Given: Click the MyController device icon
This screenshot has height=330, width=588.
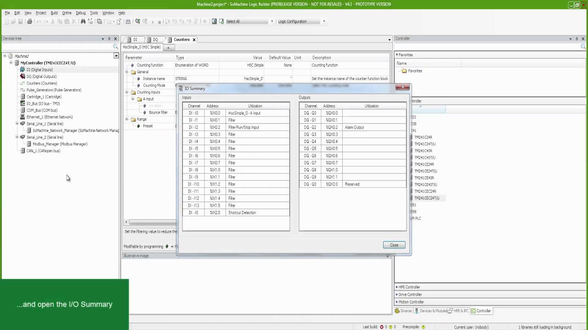Looking at the screenshot, I should coord(17,63).
